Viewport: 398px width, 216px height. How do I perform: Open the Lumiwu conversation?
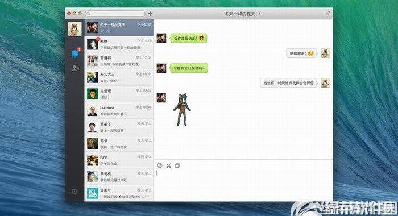[119, 110]
